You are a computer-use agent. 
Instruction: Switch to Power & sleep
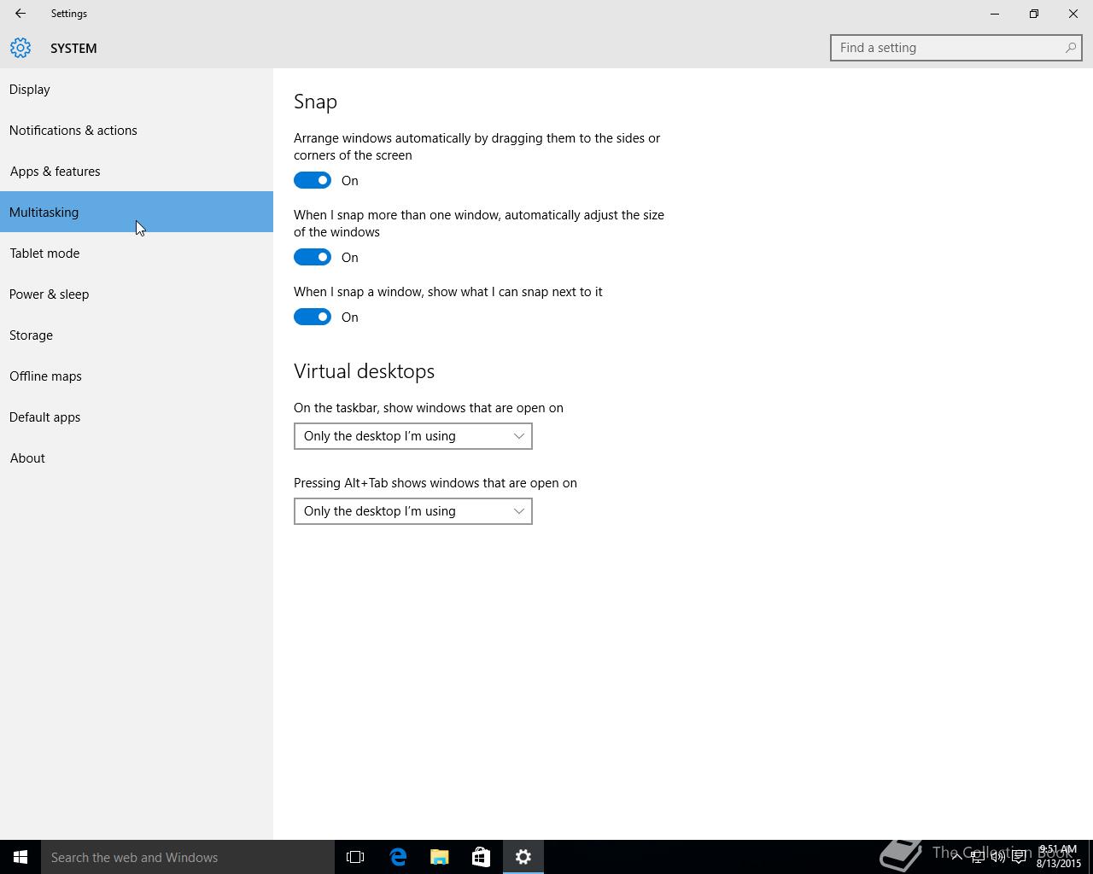(137, 294)
